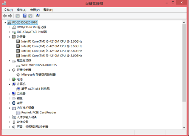
Task: Minimize the 设备管理器 window
Action: click(x=167, y=3)
